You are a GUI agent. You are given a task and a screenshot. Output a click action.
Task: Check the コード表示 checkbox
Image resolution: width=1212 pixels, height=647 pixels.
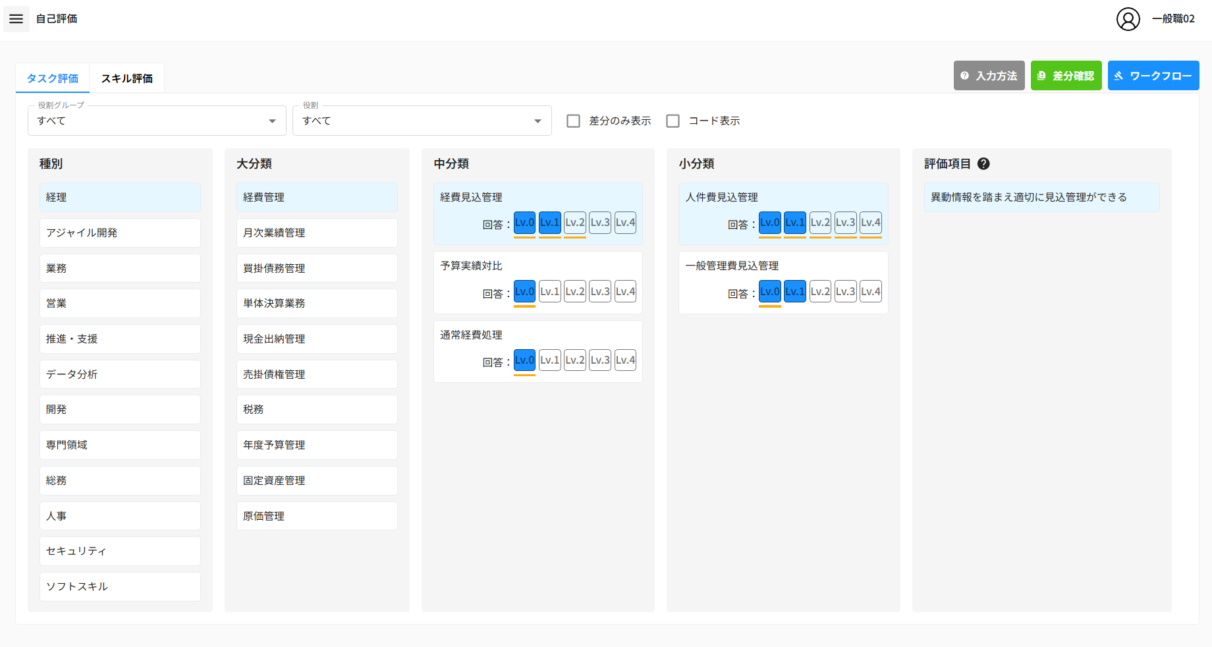pyautogui.click(x=673, y=121)
